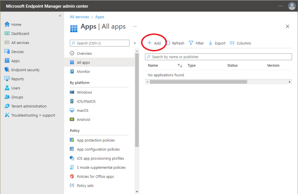Focus the Search (Ctrl+/) box
The height and width of the screenshot is (194, 298).
tap(99, 43)
